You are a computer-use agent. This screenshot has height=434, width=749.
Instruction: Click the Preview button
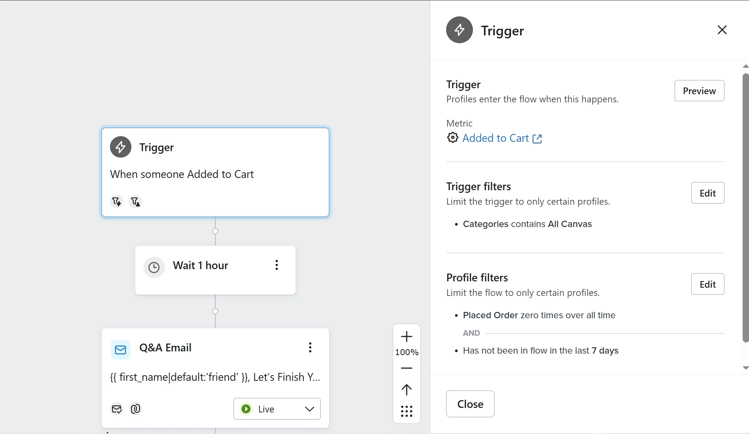pyautogui.click(x=699, y=90)
